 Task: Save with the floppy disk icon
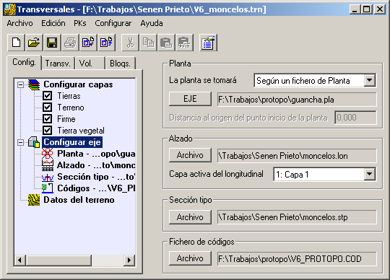tap(52, 43)
